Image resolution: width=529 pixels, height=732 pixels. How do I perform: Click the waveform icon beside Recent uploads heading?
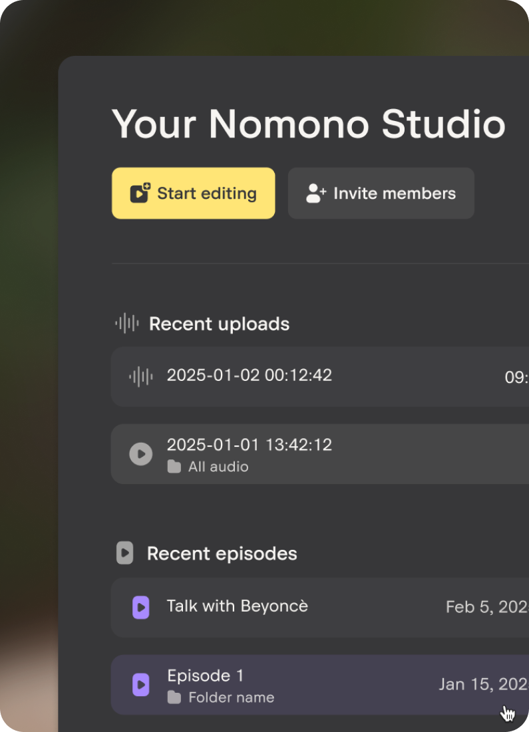pos(126,324)
